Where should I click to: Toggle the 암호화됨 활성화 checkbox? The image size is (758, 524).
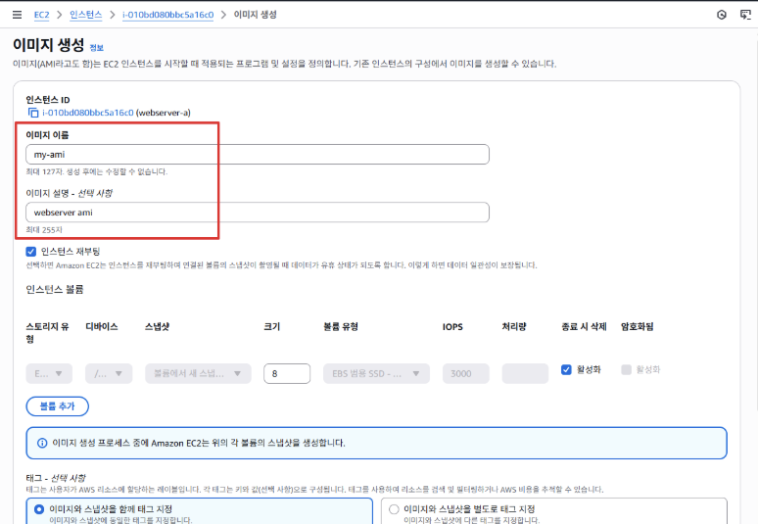click(626, 370)
